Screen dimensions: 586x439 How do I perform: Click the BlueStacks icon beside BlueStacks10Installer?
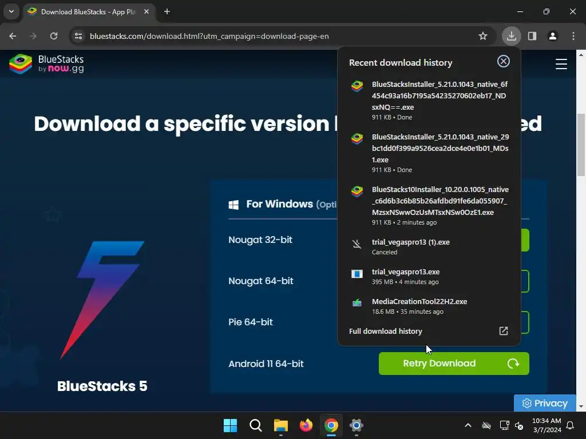357,191
